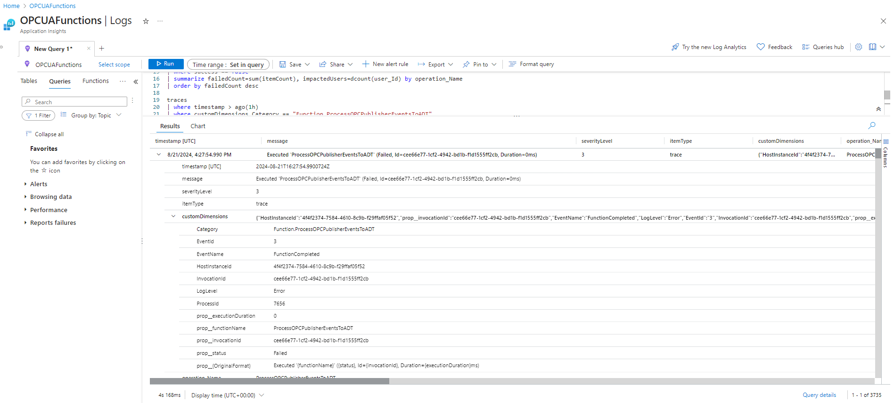Open the Queries hub
894x403 pixels.
pos(823,47)
